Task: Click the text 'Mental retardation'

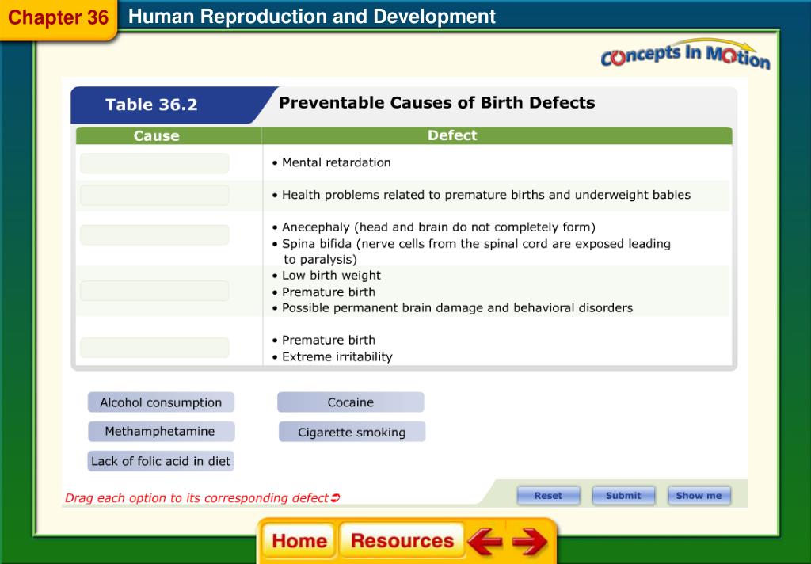Action: (x=336, y=162)
